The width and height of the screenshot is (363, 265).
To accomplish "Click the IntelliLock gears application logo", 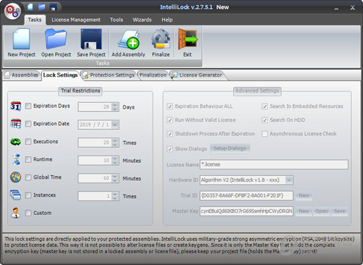I will (13, 11).
